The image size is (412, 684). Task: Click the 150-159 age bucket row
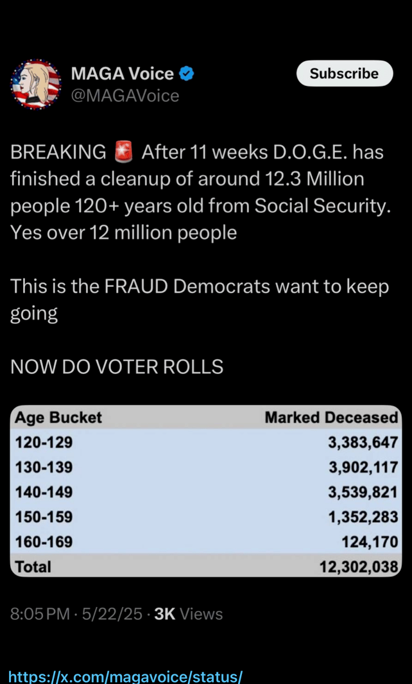205,517
